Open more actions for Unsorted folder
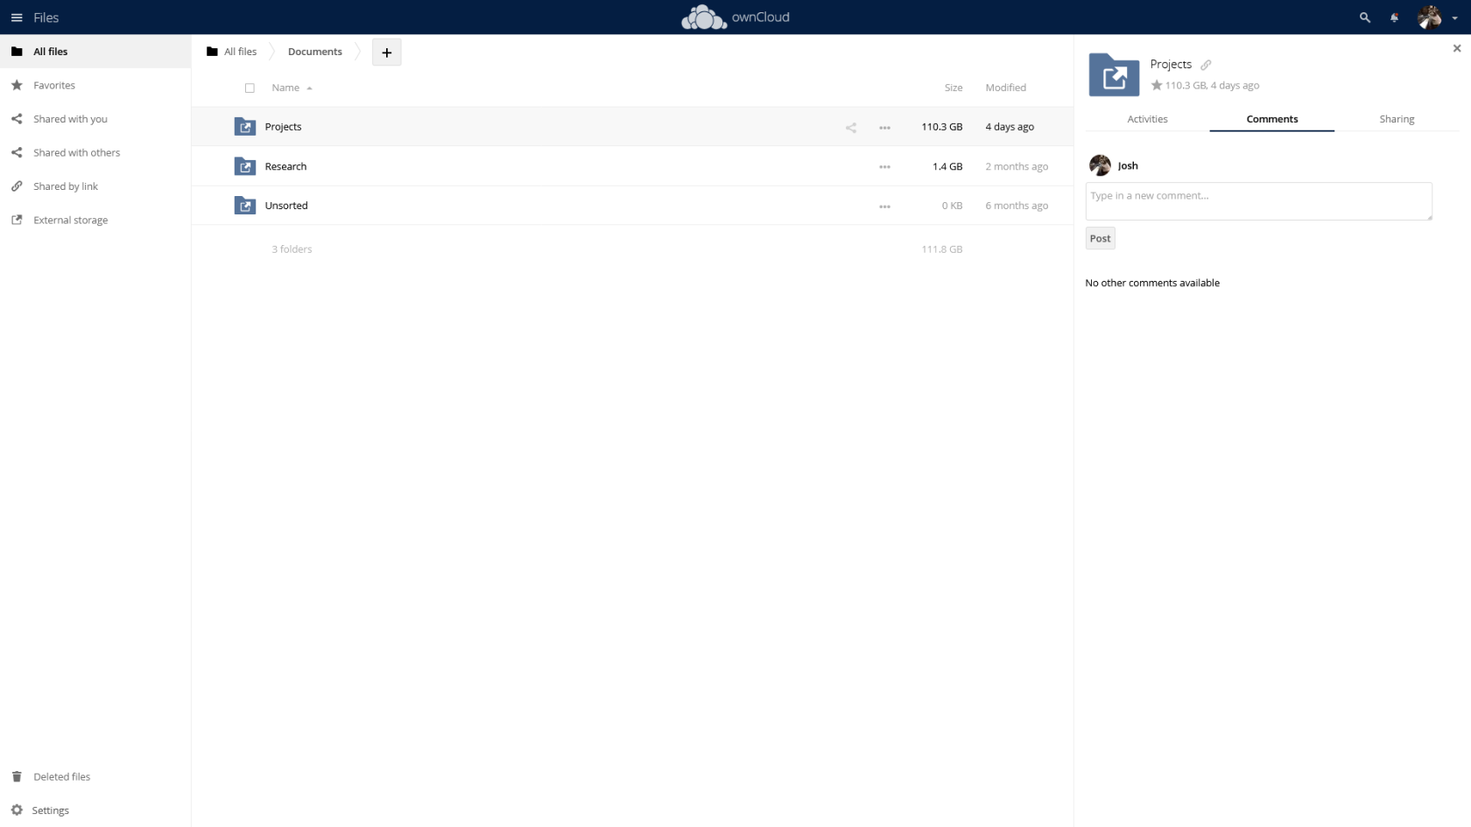 [884, 207]
